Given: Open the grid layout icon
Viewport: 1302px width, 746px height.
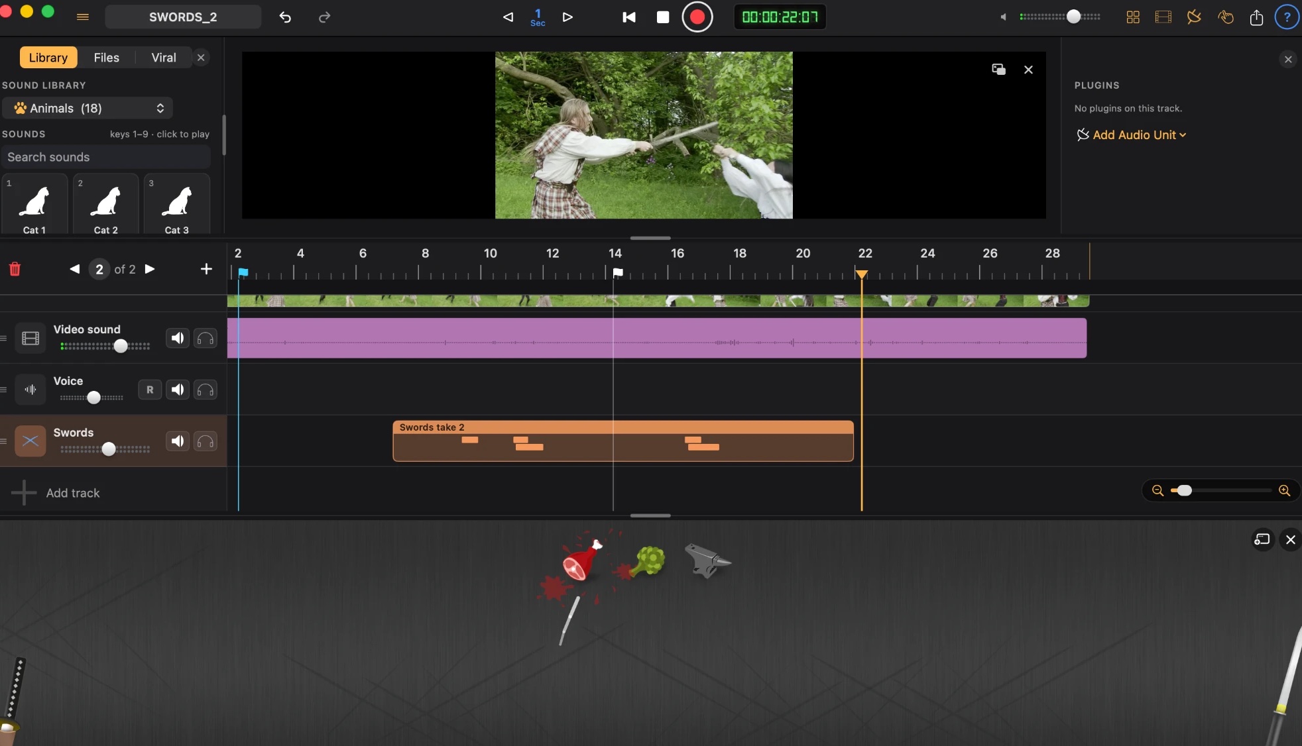Looking at the screenshot, I should coord(1133,17).
